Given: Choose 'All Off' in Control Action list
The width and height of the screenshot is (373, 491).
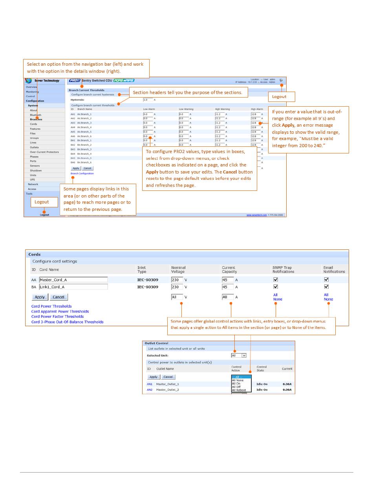Looking at the screenshot, I should click(236, 387).
